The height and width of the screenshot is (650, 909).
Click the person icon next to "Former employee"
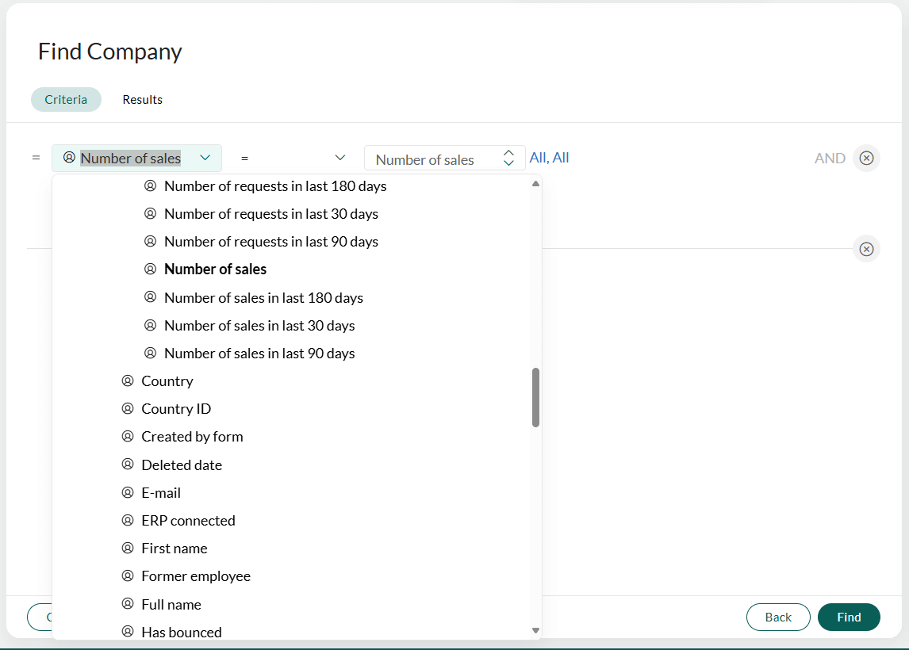tap(128, 575)
